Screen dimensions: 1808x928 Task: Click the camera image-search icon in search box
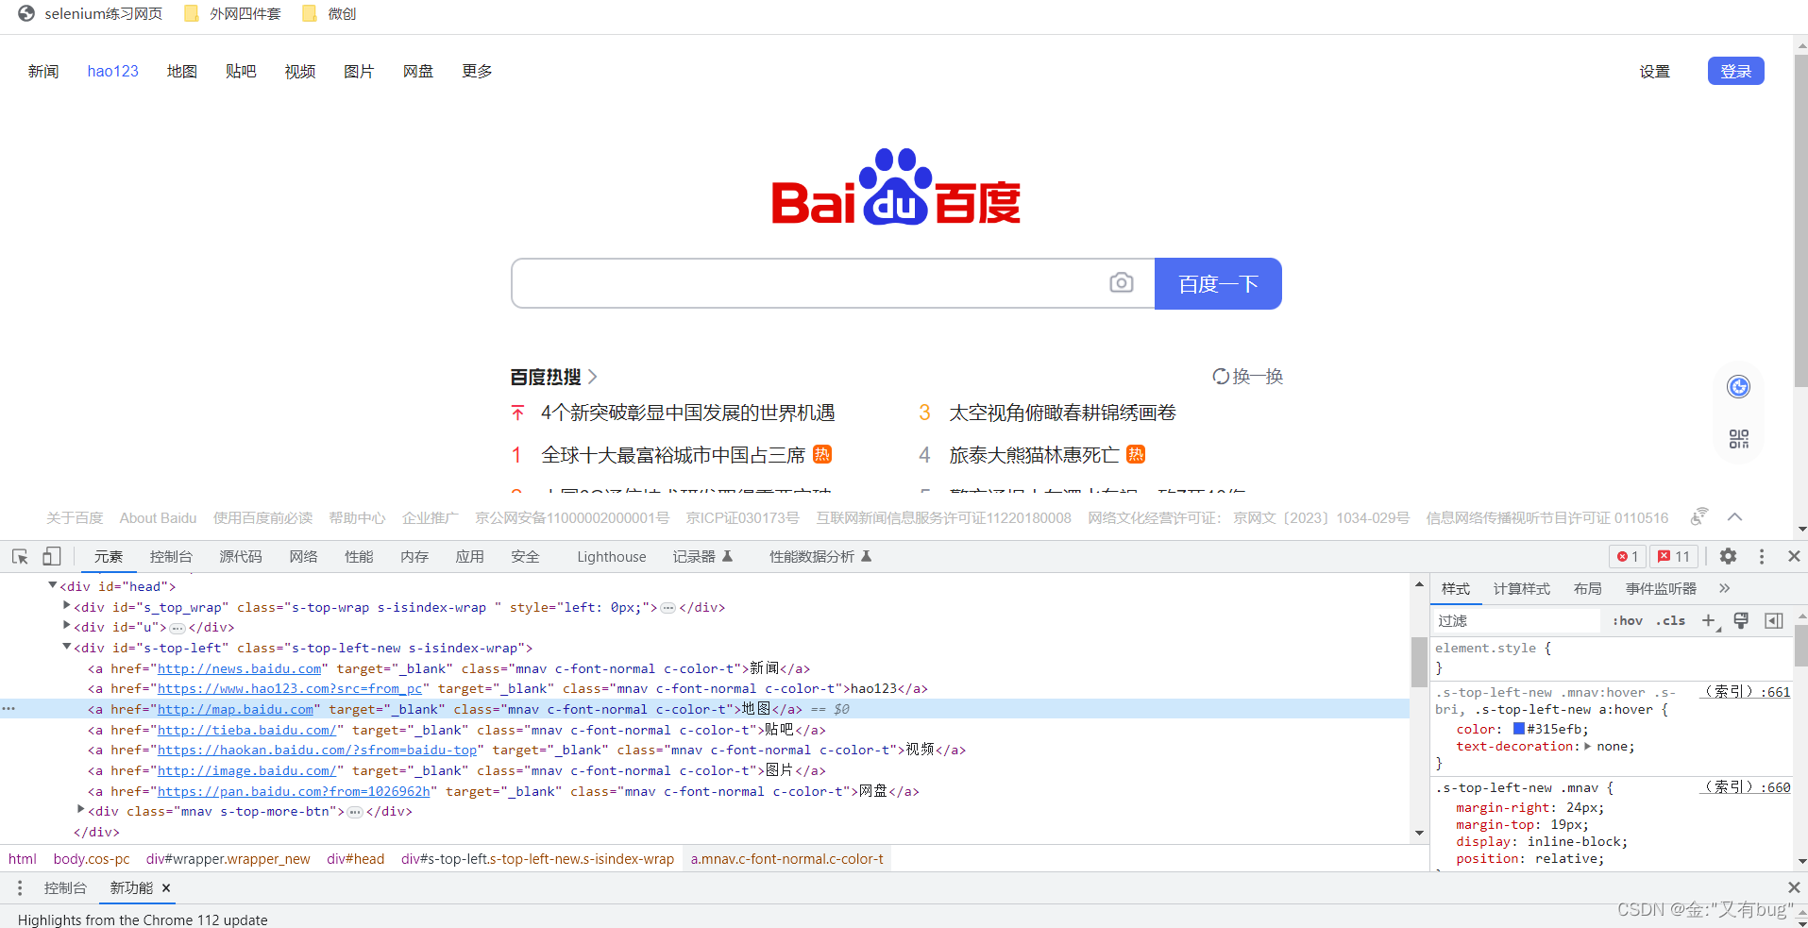[x=1121, y=282]
